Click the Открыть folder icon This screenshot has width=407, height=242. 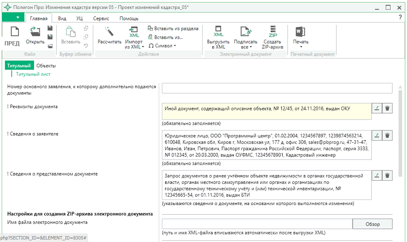click(35, 32)
